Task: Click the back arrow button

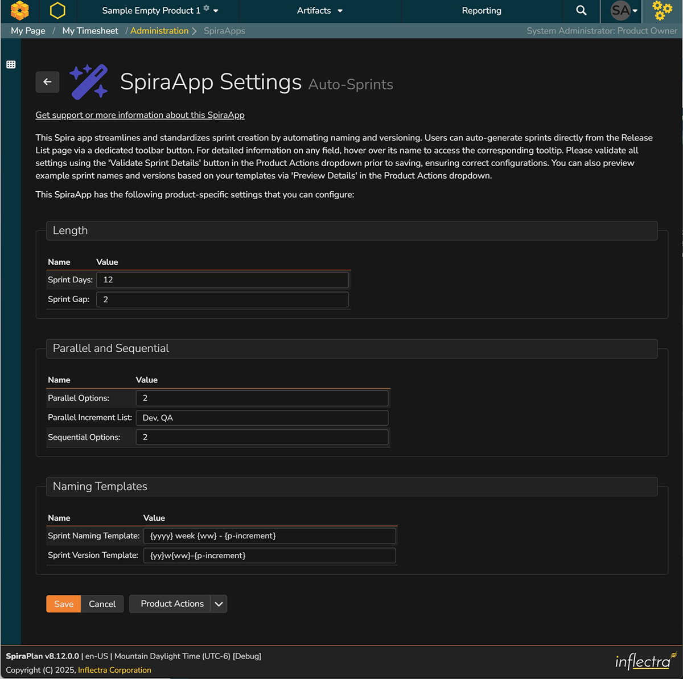Action: click(x=47, y=82)
